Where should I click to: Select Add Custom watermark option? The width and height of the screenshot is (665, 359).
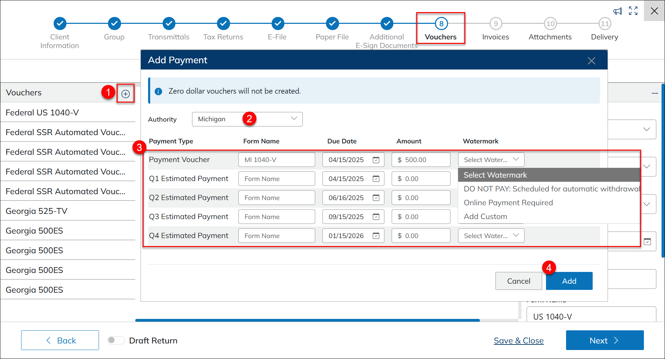485,217
